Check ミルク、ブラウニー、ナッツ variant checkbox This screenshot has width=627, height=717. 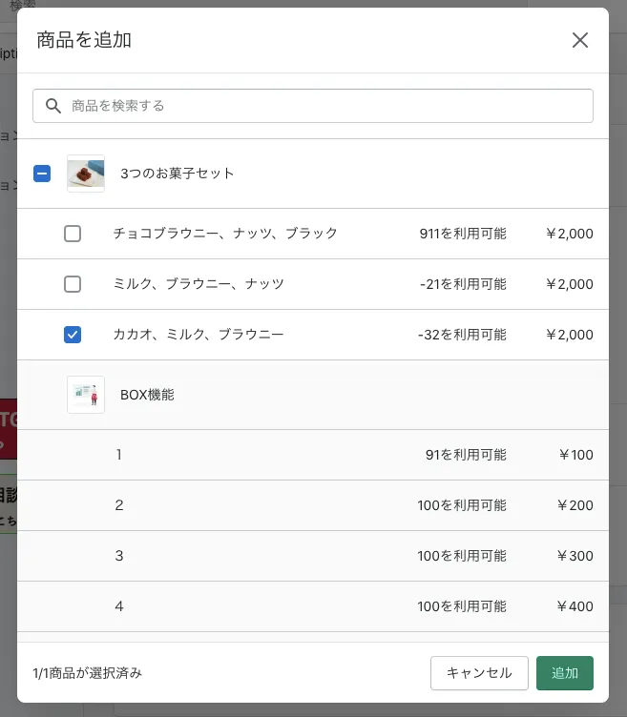pyautogui.click(x=73, y=284)
